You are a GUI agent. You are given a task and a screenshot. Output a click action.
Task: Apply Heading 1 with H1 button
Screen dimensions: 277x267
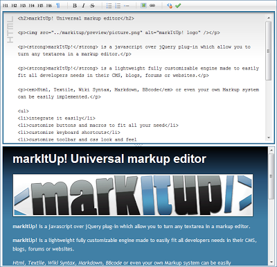click(5, 6)
